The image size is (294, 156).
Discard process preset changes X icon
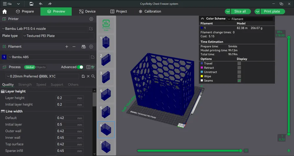88,76
